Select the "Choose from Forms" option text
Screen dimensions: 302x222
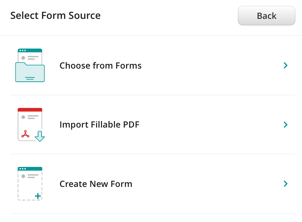(100, 66)
